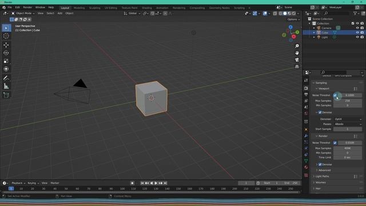
Task: Open timeline Playback menu
Action: tap(18, 183)
